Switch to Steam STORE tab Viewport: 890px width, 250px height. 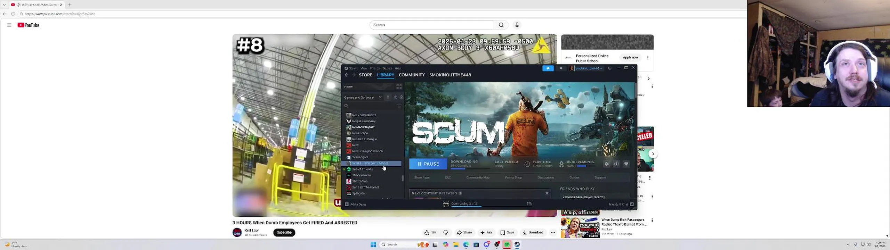365,75
